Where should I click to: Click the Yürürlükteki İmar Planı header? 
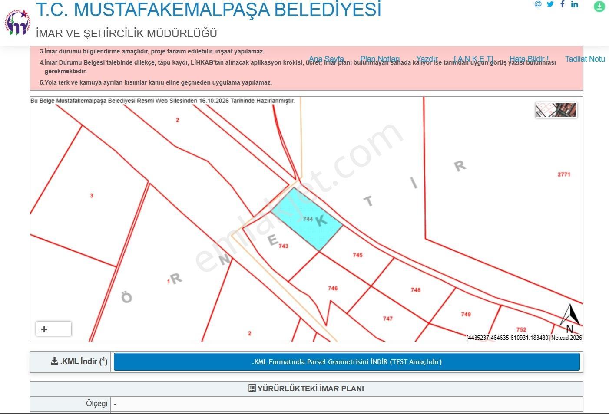[306, 388]
